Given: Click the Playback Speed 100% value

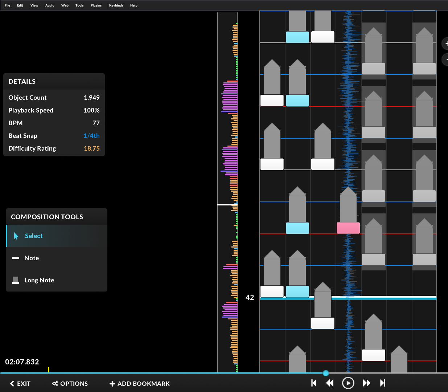Looking at the screenshot, I should [91, 110].
